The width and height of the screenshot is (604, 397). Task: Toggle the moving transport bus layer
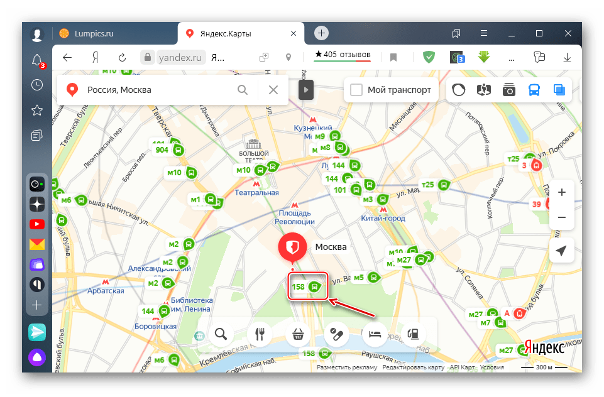[x=534, y=90]
